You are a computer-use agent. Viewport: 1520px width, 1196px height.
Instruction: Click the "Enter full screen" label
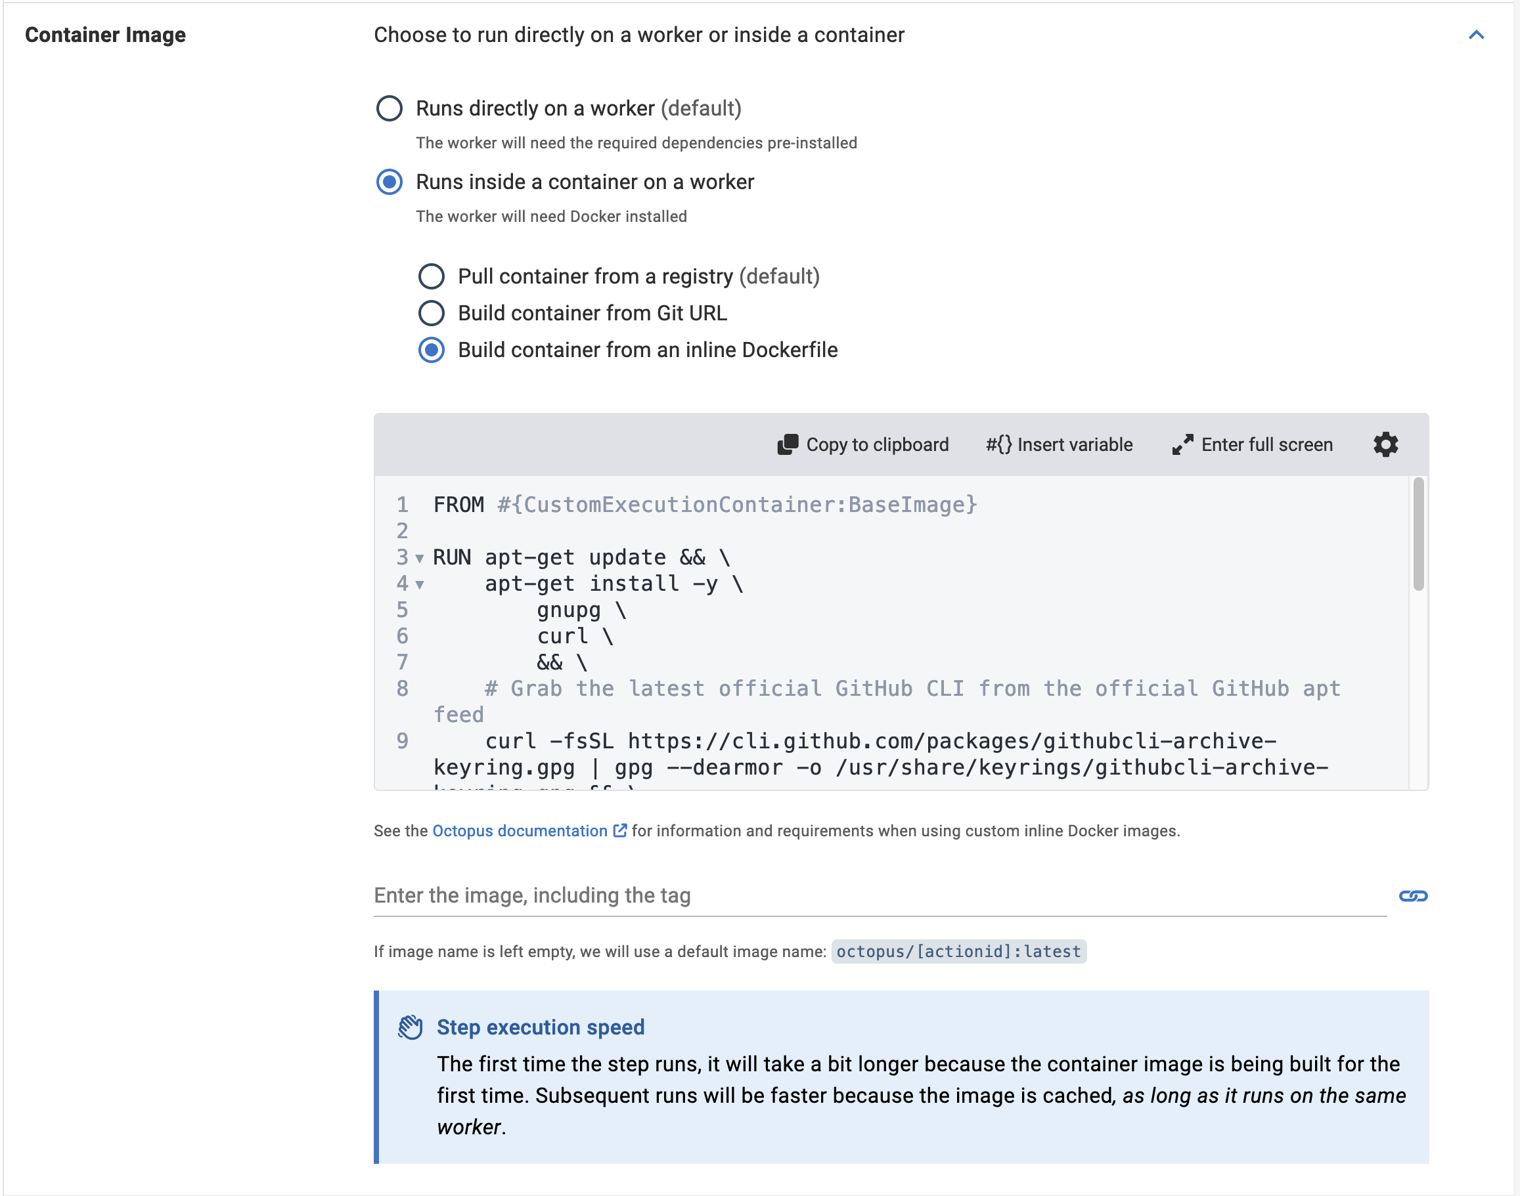click(1267, 444)
